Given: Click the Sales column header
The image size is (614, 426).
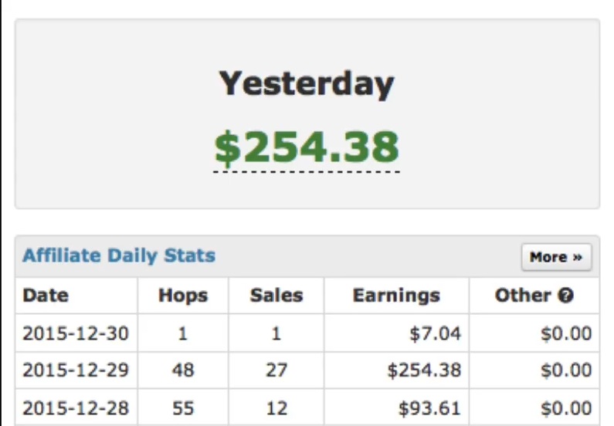Looking at the screenshot, I should [x=276, y=296].
